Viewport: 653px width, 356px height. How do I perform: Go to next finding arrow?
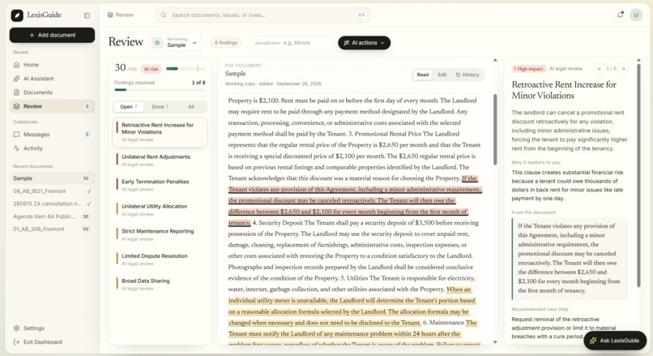click(x=624, y=68)
